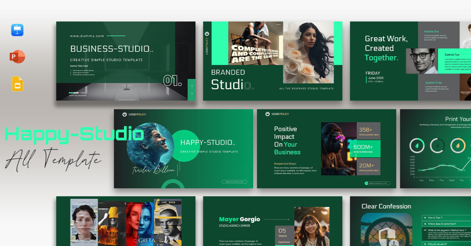
Task: Click the 'Print Your' slide title
Action: tap(458, 119)
